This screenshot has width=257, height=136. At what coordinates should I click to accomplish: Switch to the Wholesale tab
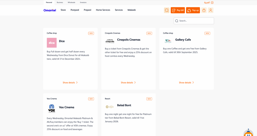(x=71, y=3)
